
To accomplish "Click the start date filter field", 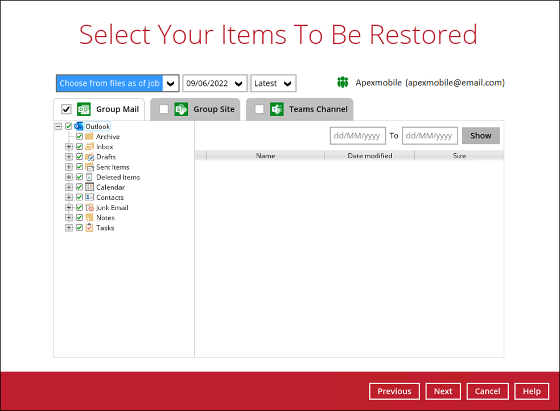I will [x=357, y=135].
